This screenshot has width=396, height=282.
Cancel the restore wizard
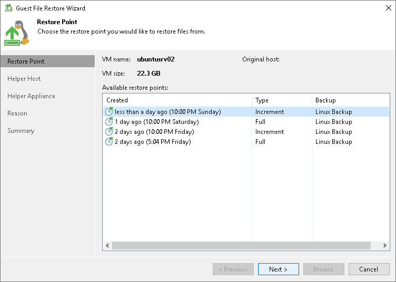[x=369, y=269]
